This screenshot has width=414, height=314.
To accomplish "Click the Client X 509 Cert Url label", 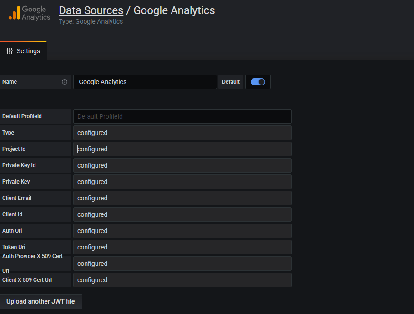I will click(27, 280).
